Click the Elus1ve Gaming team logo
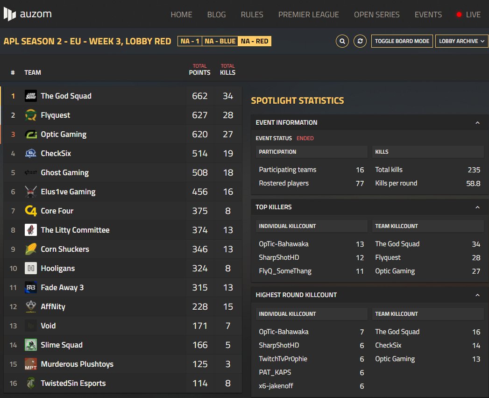489x398 pixels. click(30, 192)
